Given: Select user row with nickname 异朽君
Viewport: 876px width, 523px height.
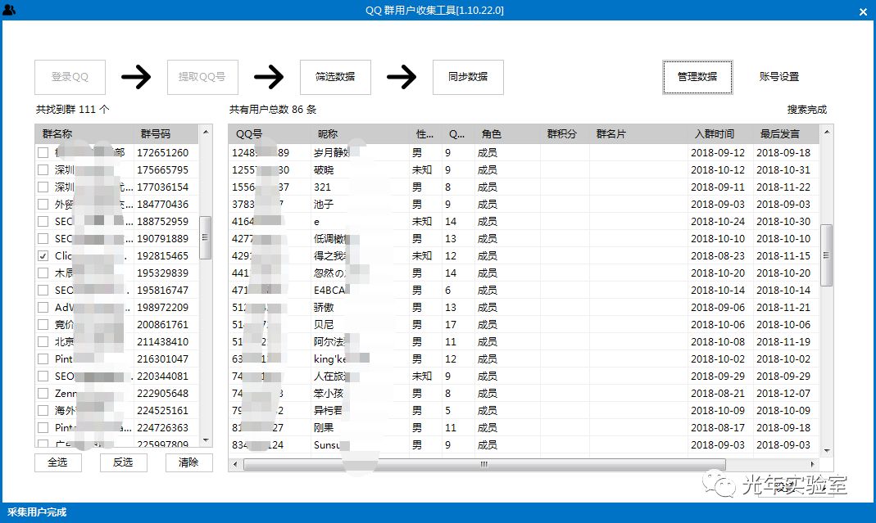Looking at the screenshot, I should tap(524, 410).
